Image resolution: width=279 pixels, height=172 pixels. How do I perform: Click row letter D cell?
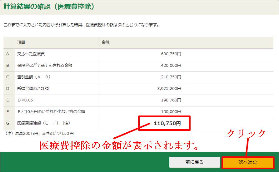pyautogui.click(x=9, y=89)
